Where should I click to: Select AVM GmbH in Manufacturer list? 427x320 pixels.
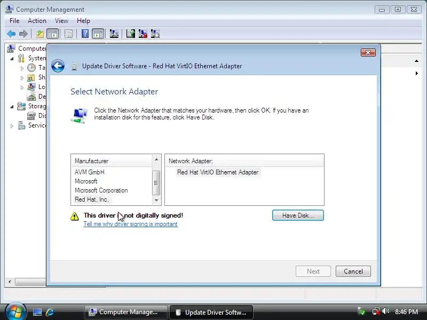[x=89, y=172]
